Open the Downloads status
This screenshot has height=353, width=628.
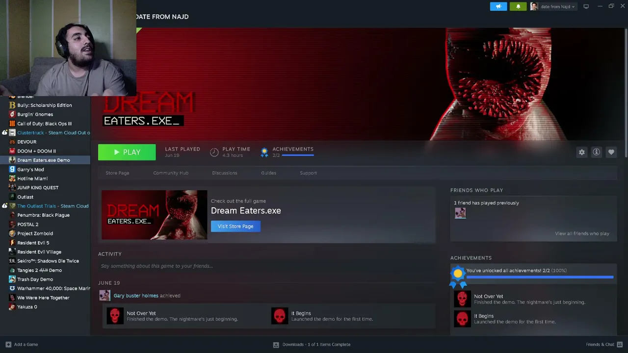click(x=312, y=344)
